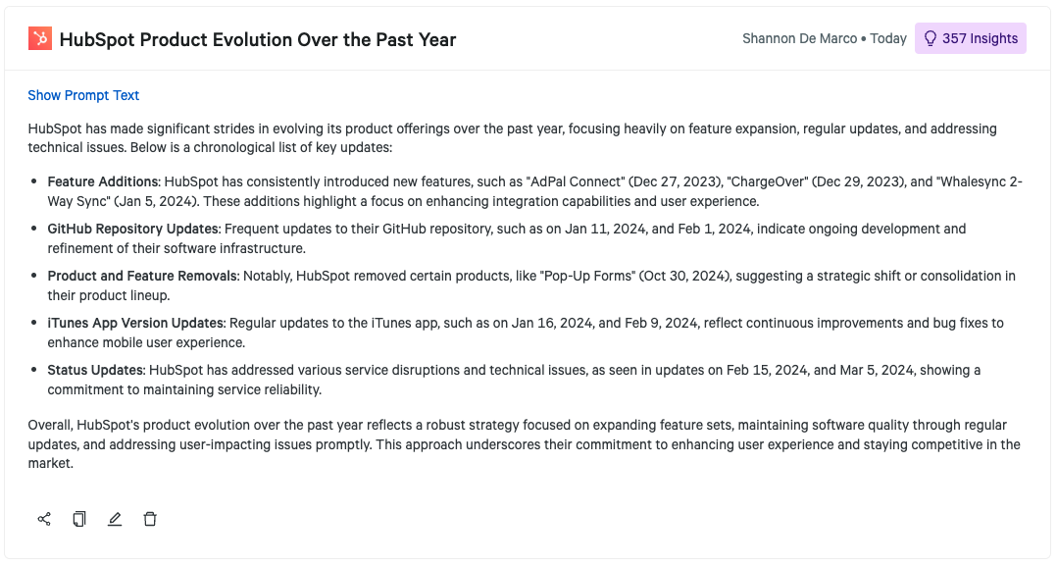Click the HubSpot sprocket logo icon

tap(40, 39)
